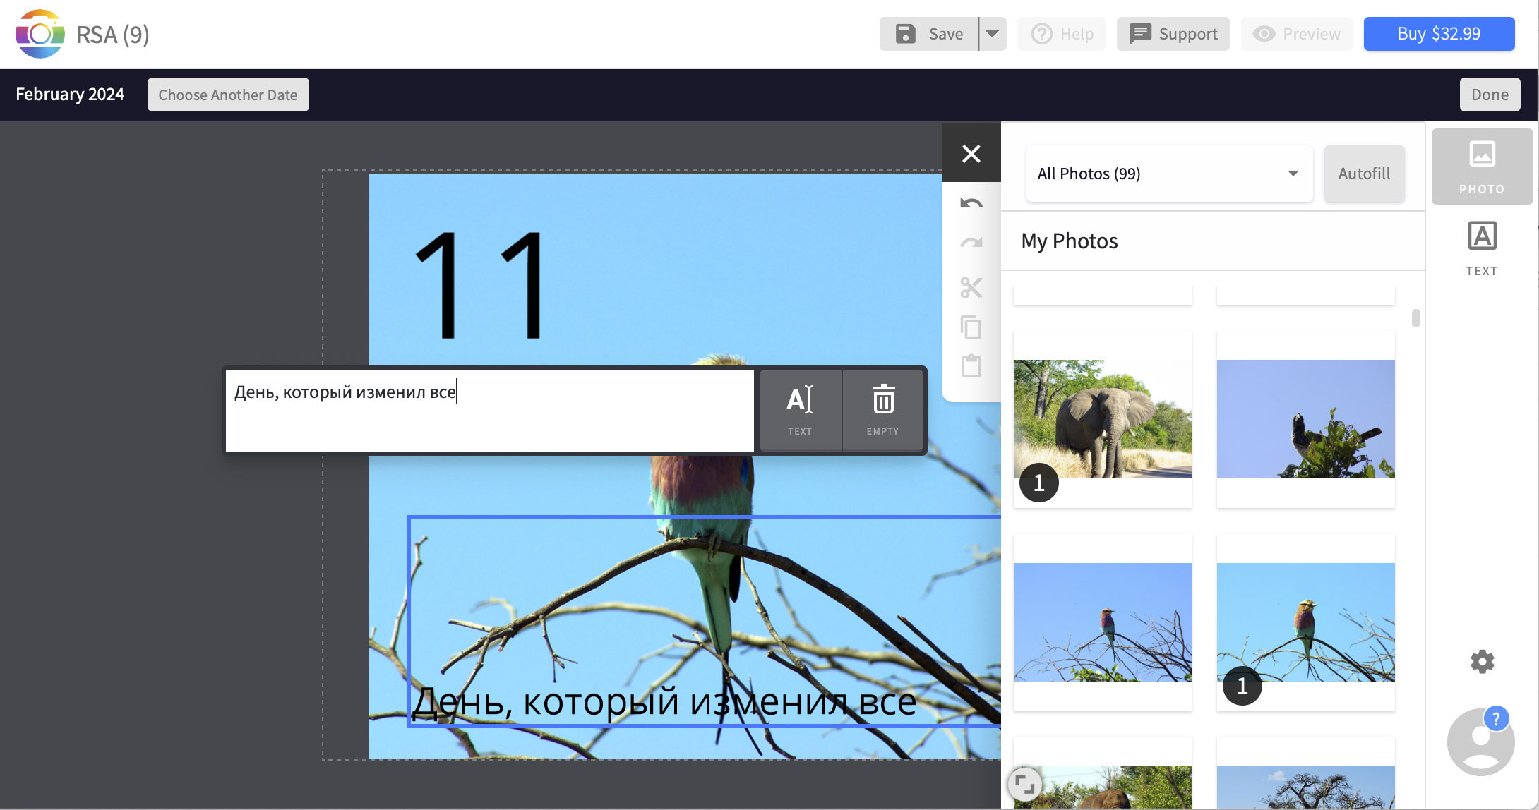Click the date number 11 on canvas
1539x810 pixels.
(480, 284)
